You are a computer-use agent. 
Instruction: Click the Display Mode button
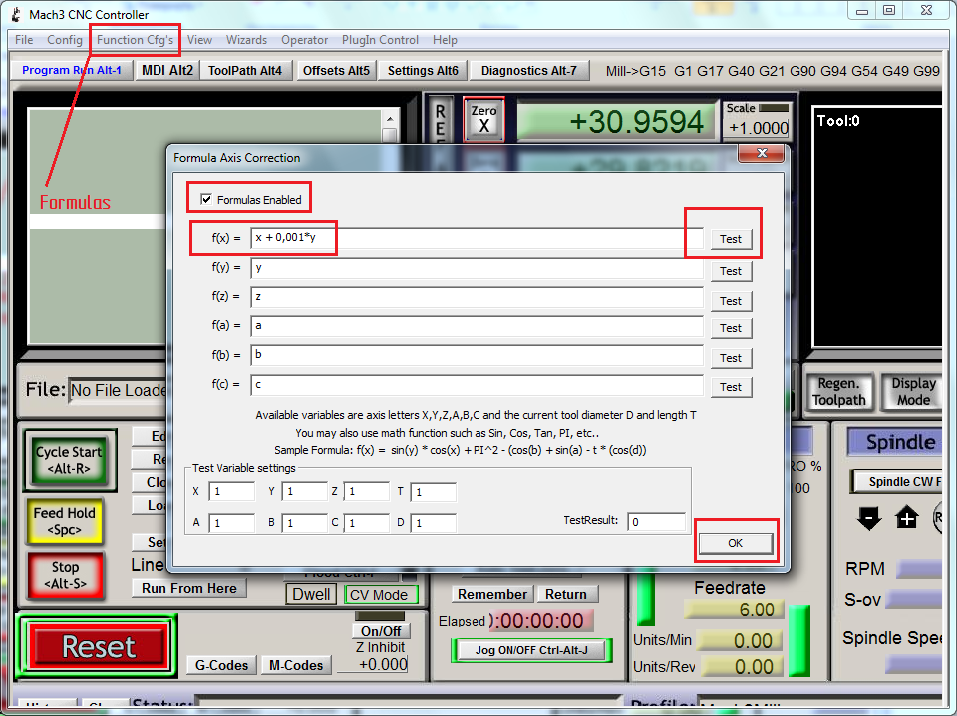point(913,391)
